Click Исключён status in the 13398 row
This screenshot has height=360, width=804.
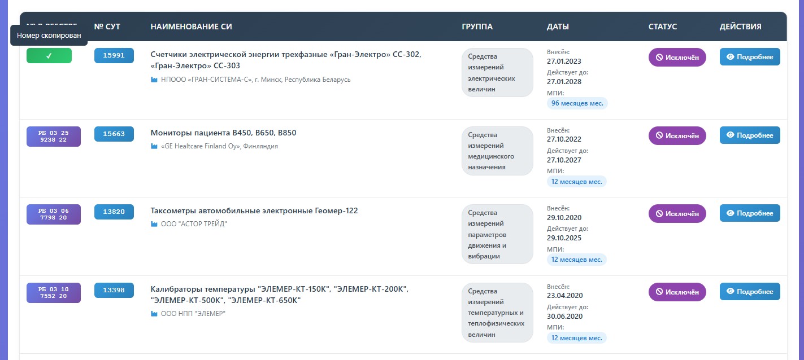[x=677, y=292]
